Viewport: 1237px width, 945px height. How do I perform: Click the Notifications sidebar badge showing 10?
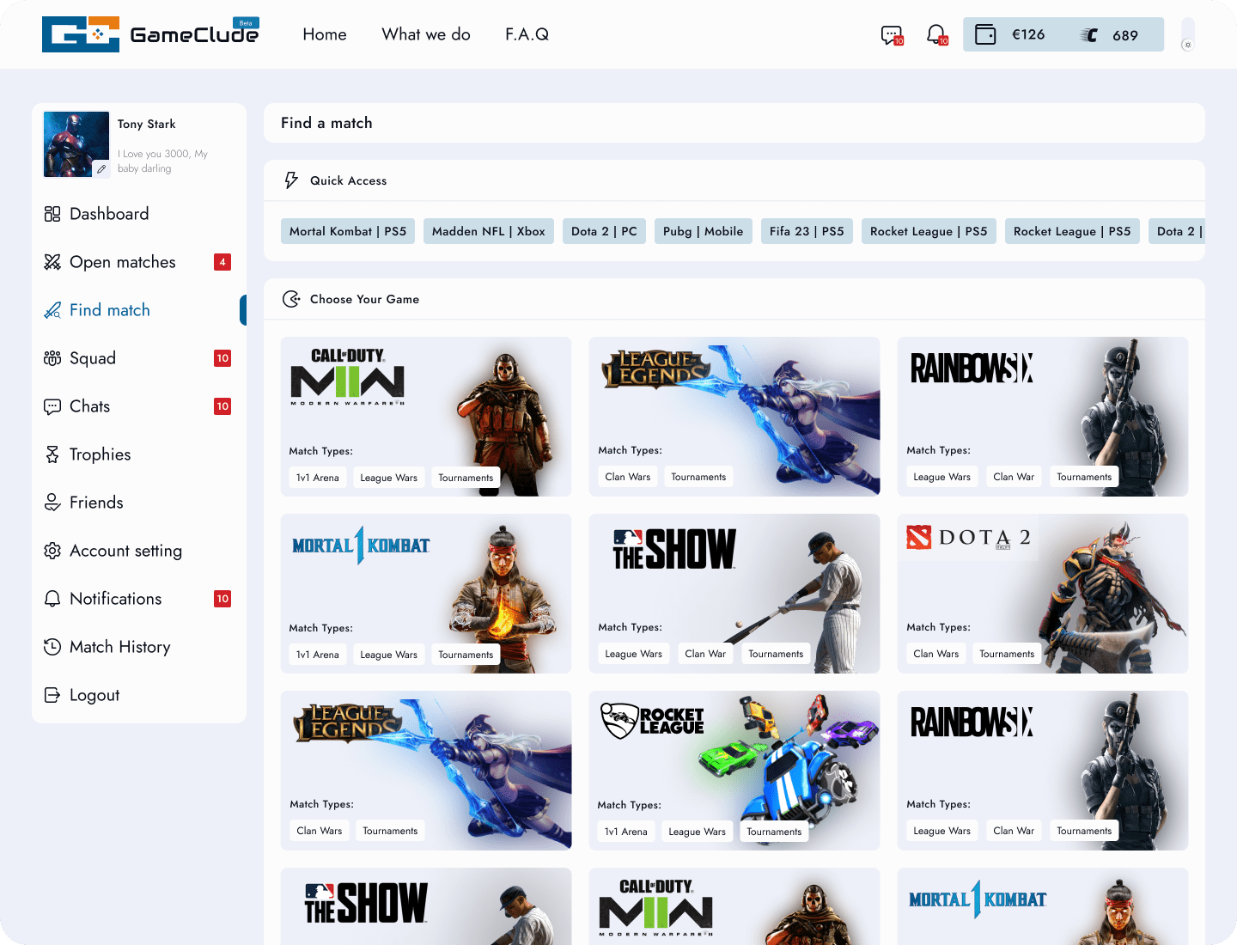click(222, 599)
